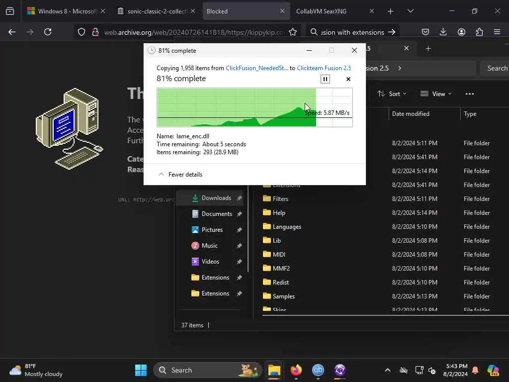Viewport: 509px width, 382px height.
Task: Bookmark this page with the star
Action: coord(292,32)
